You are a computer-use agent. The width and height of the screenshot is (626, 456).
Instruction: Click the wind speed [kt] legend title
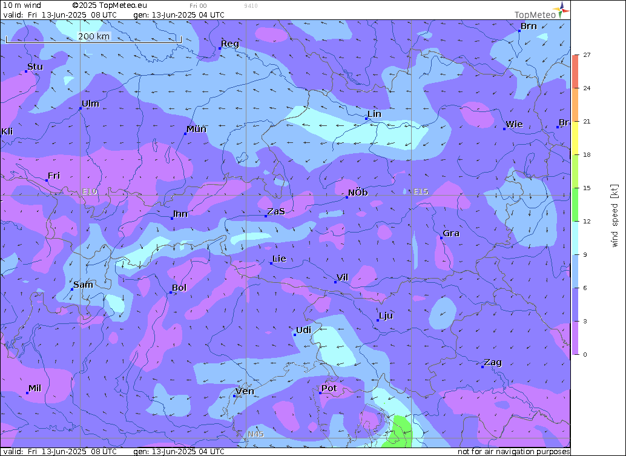(614, 216)
